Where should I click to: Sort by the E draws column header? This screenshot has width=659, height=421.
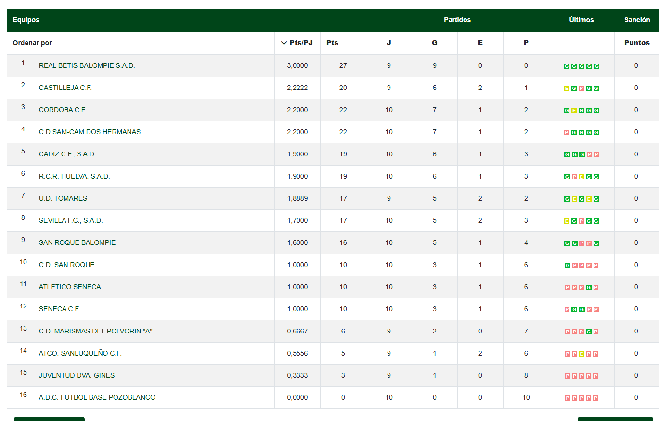[480, 43]
